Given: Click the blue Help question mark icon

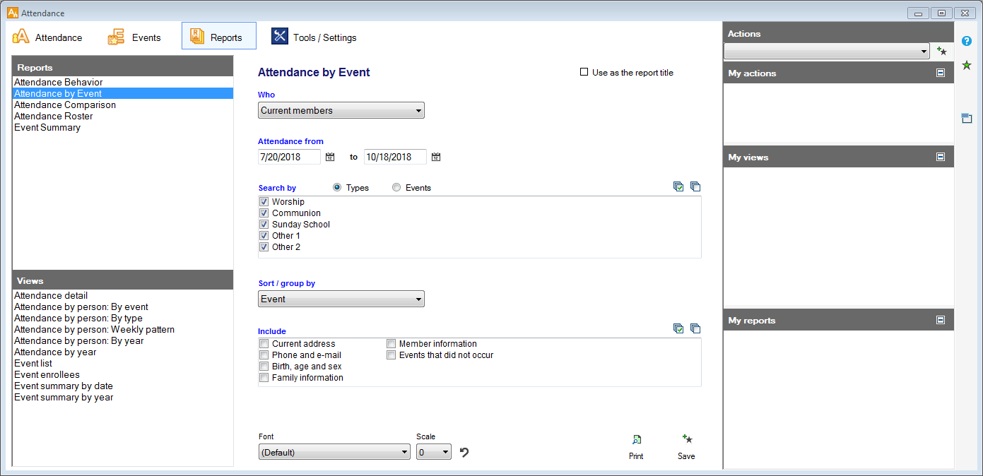Looking at the screenshot, I should point(967,41).
